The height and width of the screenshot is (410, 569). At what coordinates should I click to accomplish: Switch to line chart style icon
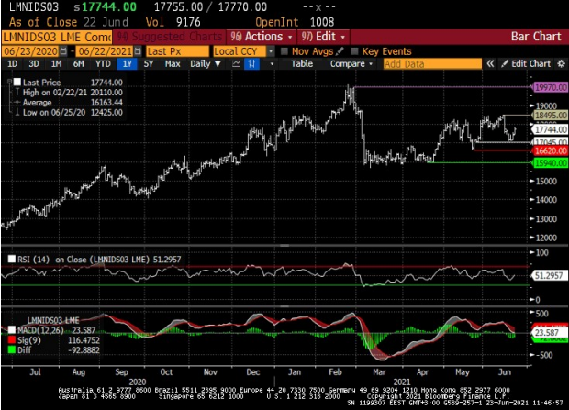[236, 64]
